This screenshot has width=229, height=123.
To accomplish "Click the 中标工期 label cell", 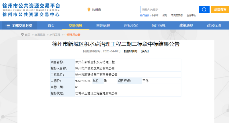I will pyautogui.click(x=63, y=87).
